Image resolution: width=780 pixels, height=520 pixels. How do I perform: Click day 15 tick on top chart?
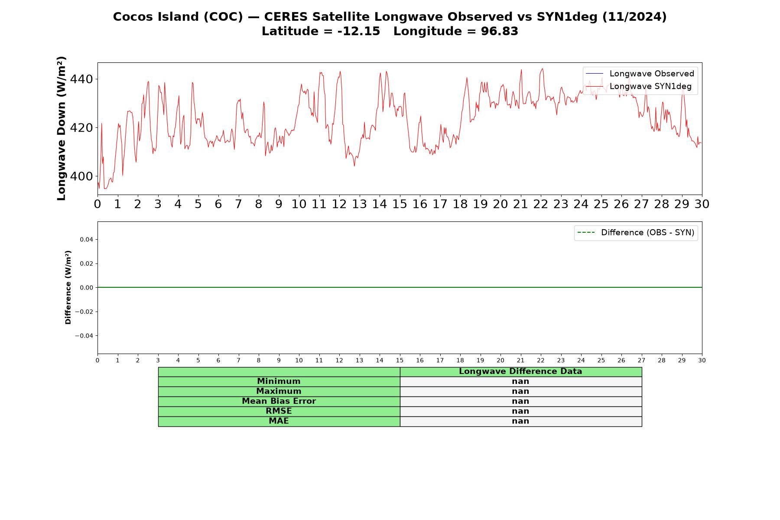point(400,204)
